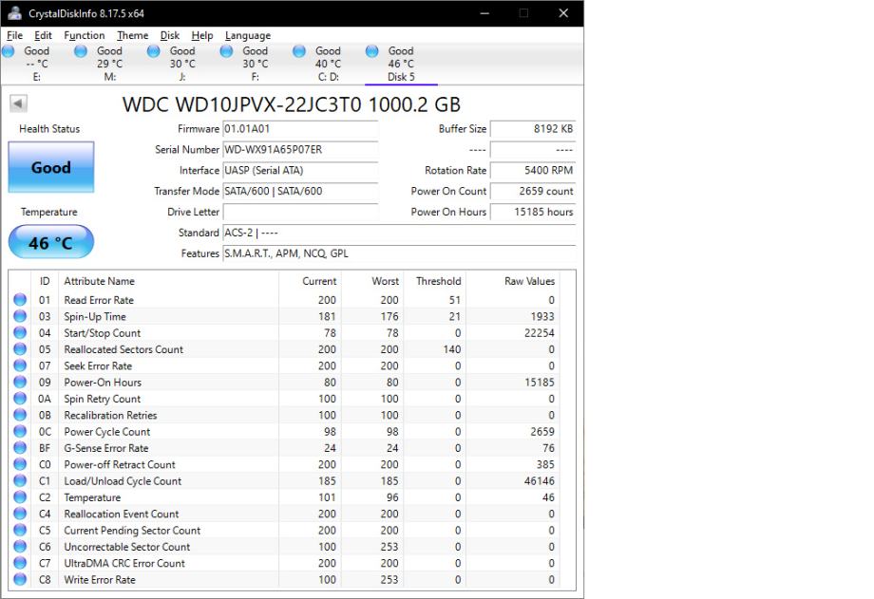The height and width of the screenshot is (599, 874).
Task: Click the Rotation Rate value 5400 RPM
Action: coord(533,170)
